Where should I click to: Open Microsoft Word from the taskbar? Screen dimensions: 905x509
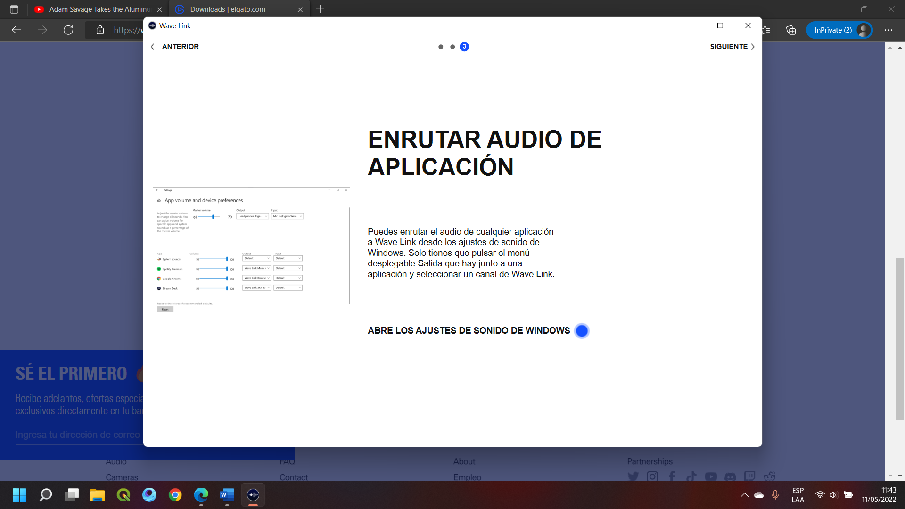point(227,495)
